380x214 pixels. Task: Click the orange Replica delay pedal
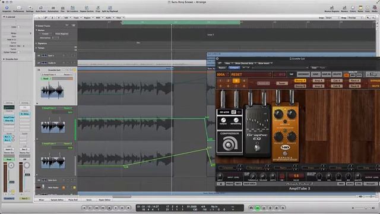[285, 132]
